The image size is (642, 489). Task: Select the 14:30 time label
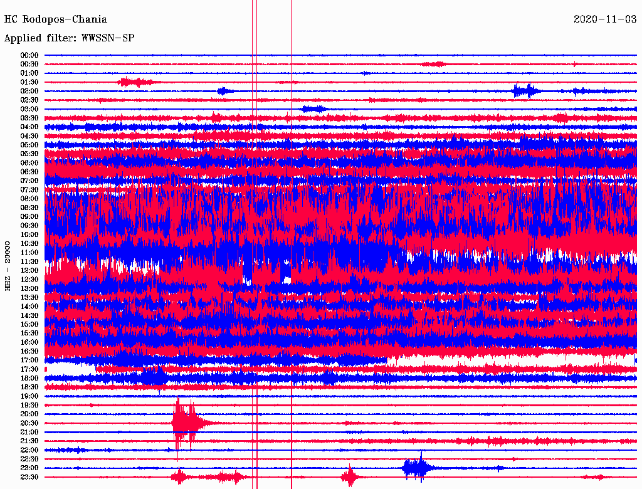coord(29,315)
